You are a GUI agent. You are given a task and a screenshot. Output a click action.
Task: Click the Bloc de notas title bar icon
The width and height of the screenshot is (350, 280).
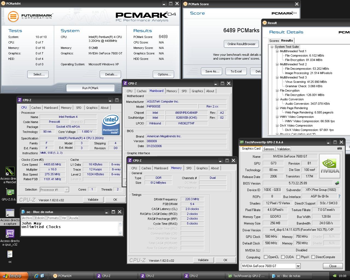[x=23, y=212]
